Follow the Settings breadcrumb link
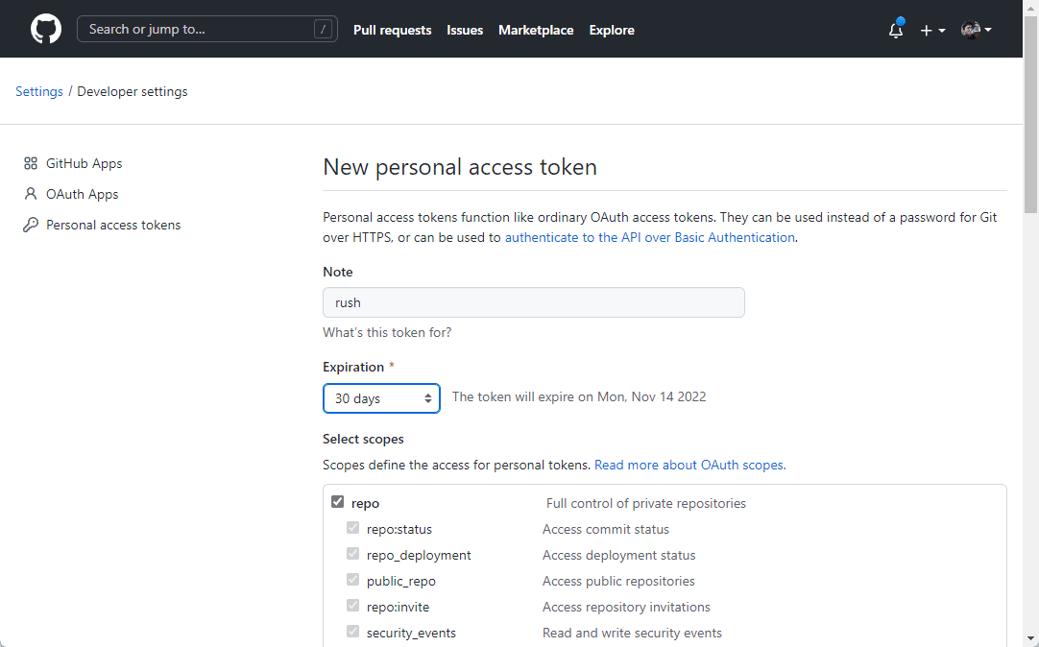The width and height of the screenshot is (1039, 647). 39,91
